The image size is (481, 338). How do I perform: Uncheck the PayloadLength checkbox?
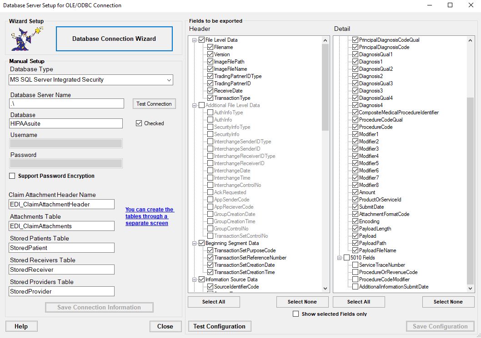coord(355,229)
